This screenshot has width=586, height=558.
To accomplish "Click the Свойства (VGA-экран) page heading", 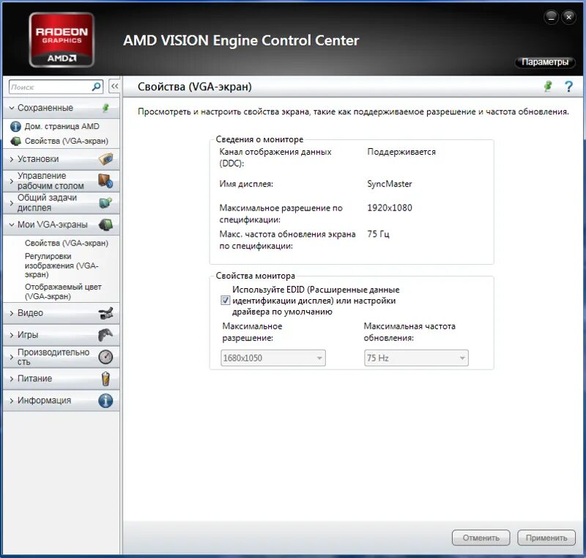I will 195,87.
